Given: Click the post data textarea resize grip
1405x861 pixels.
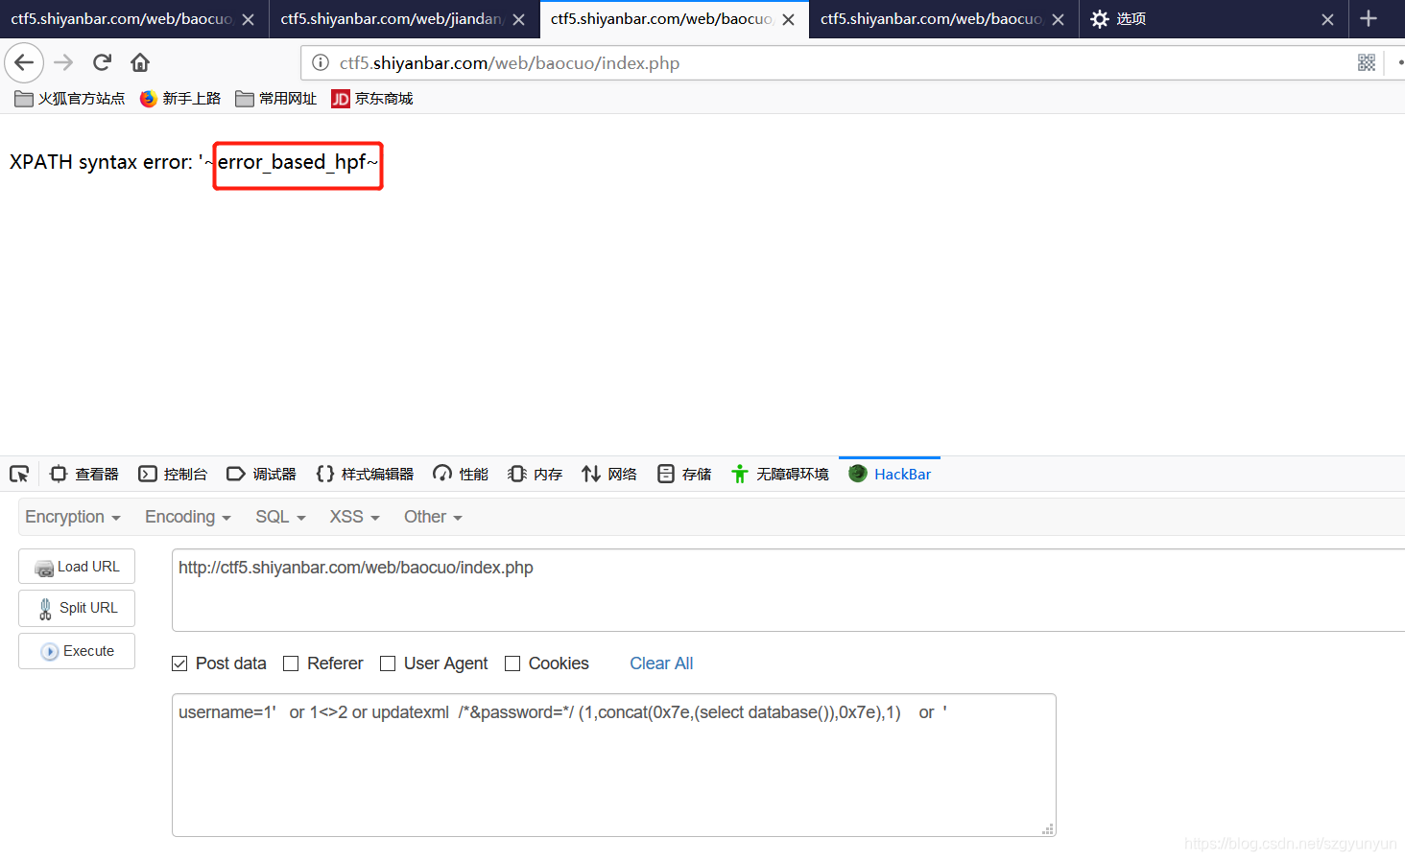Looking at the screenshot, I should pyautogui.click(x=1048, y=828).
